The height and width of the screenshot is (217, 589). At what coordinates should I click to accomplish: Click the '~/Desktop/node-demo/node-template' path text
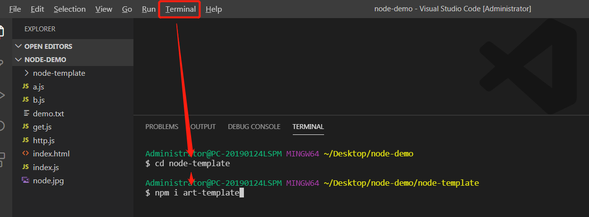tap(401, 183)
